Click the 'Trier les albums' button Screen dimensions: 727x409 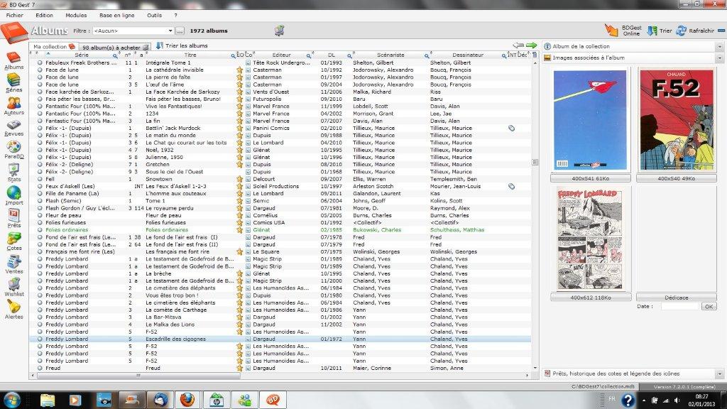[182, 45]
